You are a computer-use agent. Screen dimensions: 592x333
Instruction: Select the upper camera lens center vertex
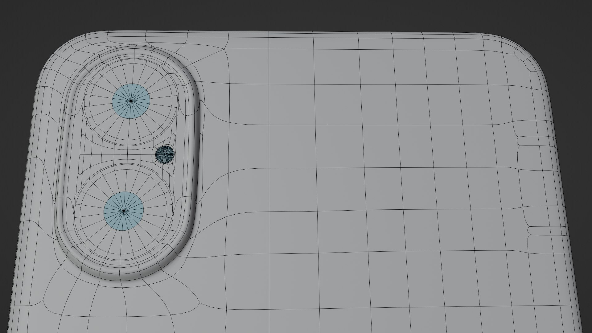(x=131, y=101)
